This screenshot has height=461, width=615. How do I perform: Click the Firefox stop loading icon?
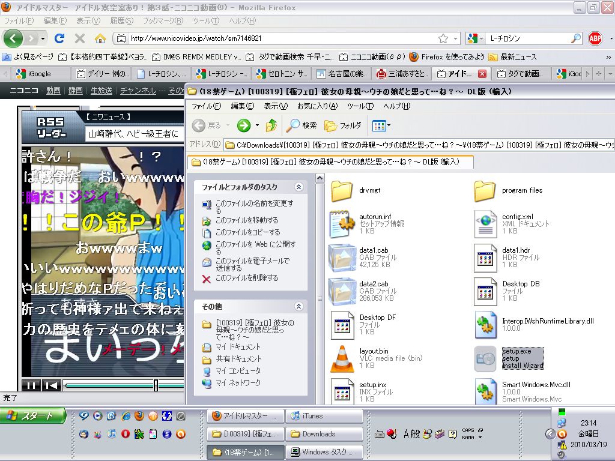pyautogui.click(x=80, y=38)
